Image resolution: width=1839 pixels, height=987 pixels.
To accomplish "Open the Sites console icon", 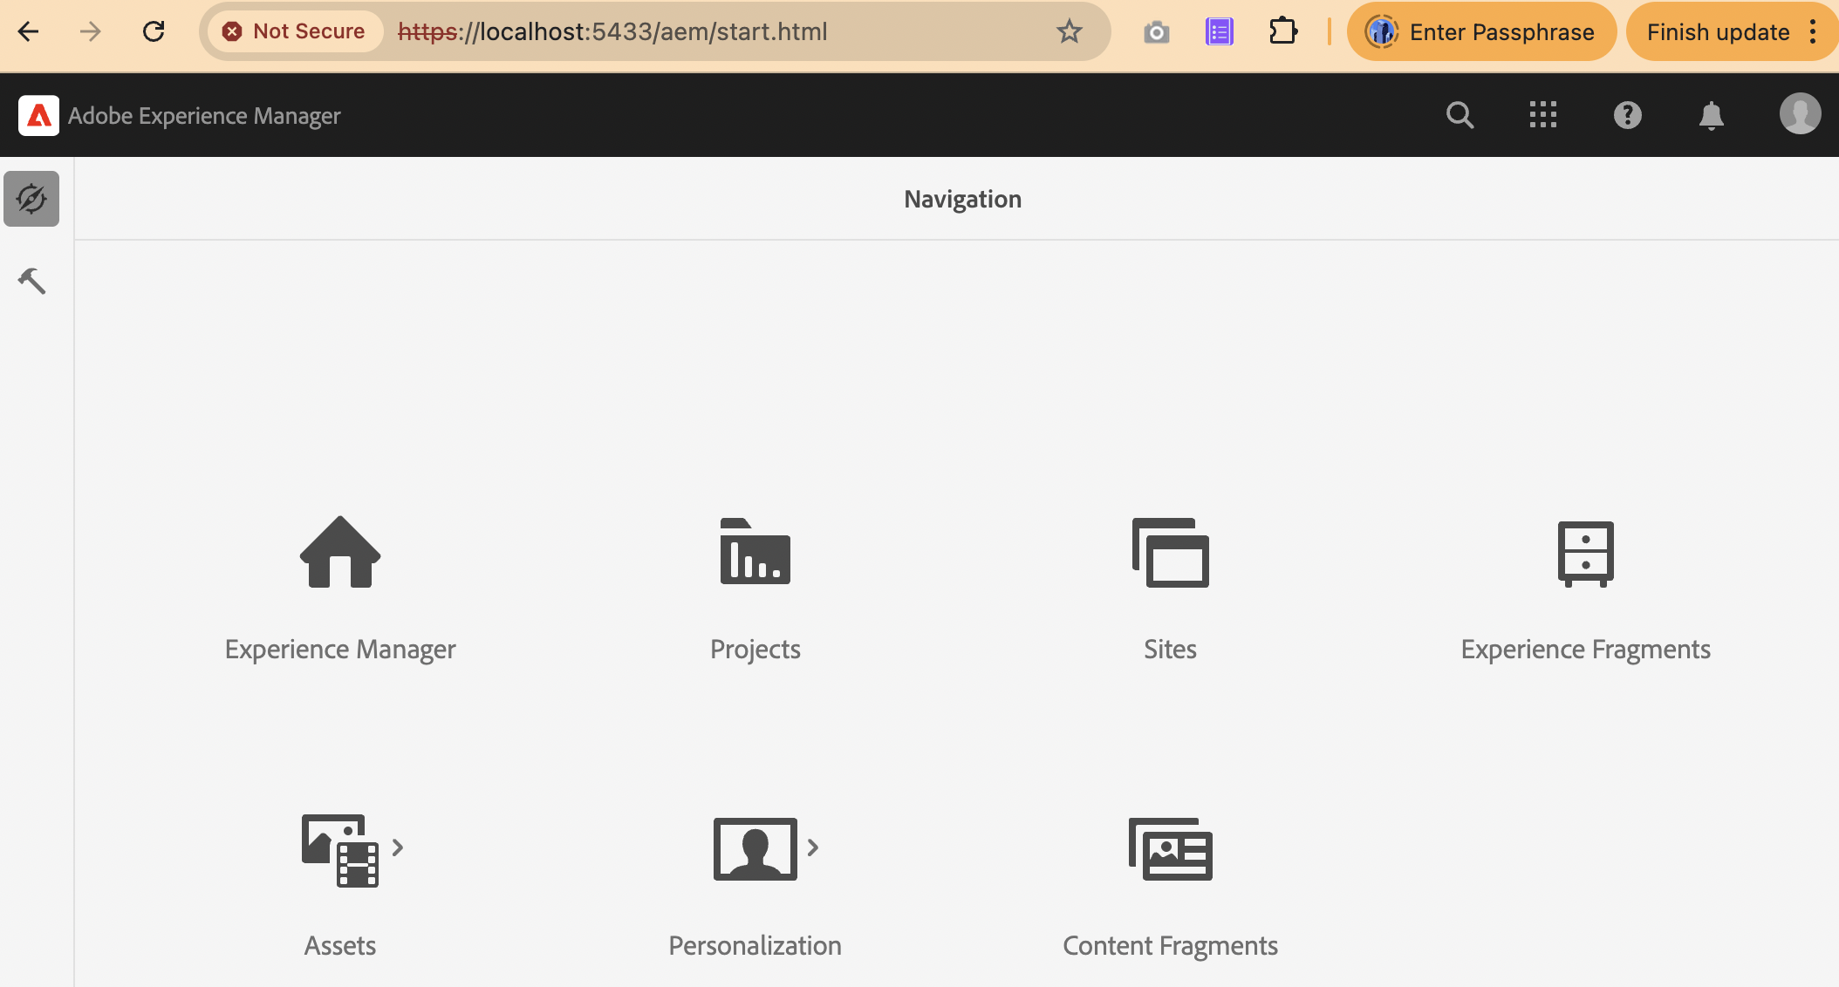I will [1170, 552].
